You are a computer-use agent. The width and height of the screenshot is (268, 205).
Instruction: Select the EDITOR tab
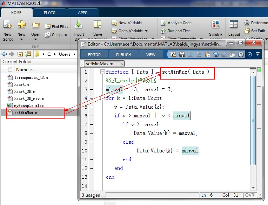click(94, 55)
